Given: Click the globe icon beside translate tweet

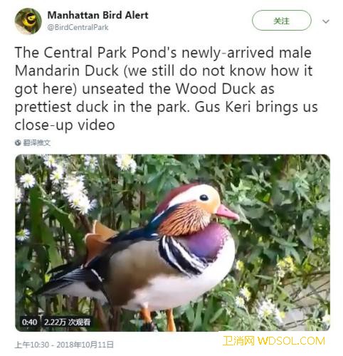Looking at the screenshot, I should pos(18,142).
